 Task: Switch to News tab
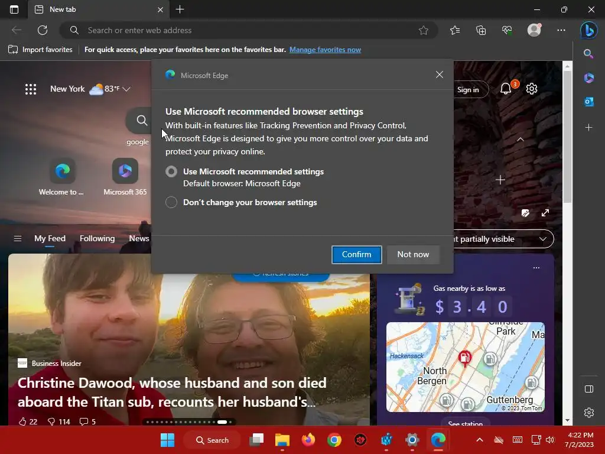click(139, 239)
